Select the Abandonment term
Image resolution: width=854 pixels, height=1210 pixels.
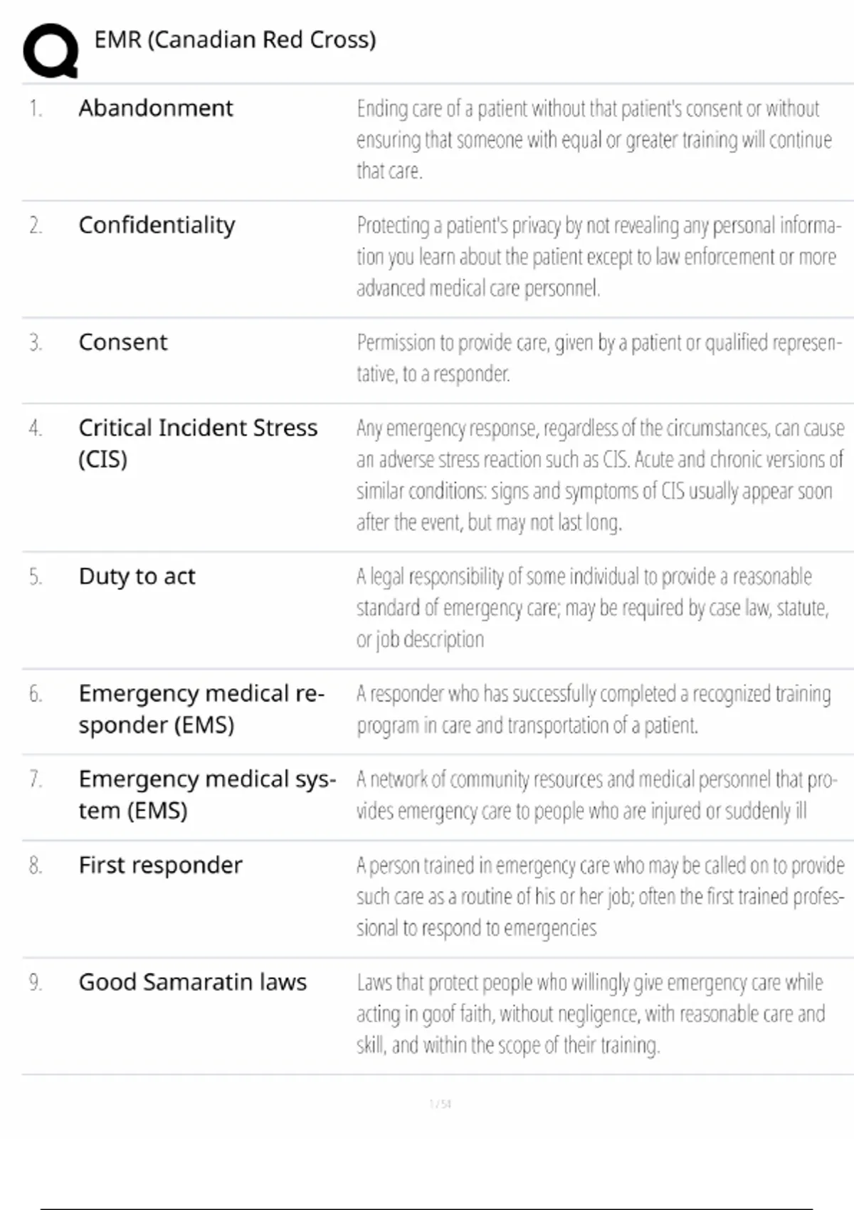[x=156, y=108]
